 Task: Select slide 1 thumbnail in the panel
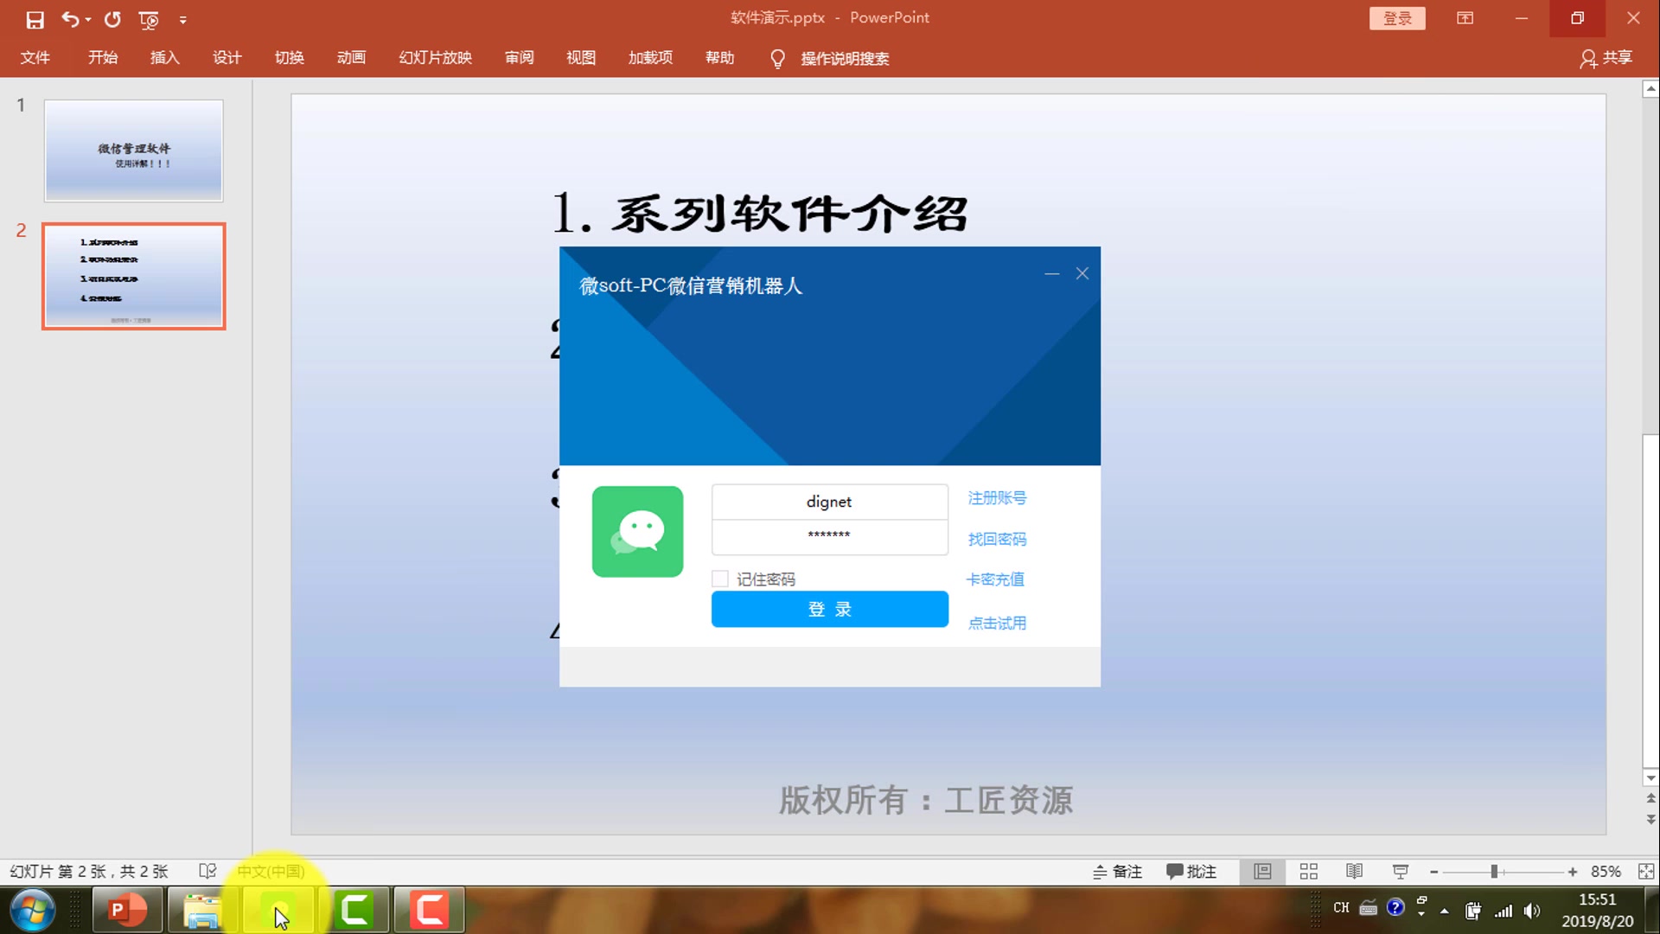click(133, 150)
